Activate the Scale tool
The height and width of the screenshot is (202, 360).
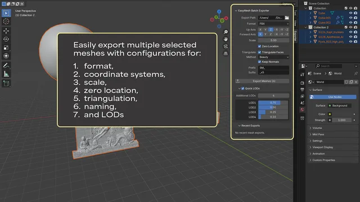(6, 48)
